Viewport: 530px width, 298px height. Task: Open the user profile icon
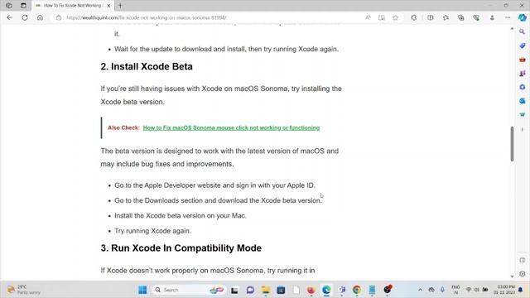(x=492, y=17)
